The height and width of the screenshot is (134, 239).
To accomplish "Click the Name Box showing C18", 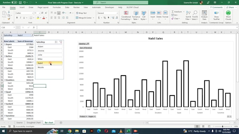I will point(8,27).
